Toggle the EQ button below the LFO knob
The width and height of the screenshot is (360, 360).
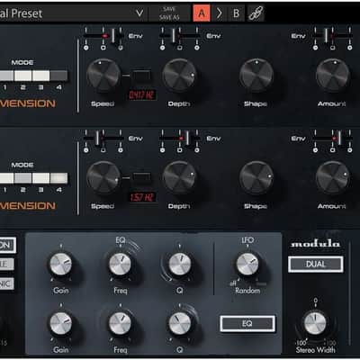pos(247,324)
